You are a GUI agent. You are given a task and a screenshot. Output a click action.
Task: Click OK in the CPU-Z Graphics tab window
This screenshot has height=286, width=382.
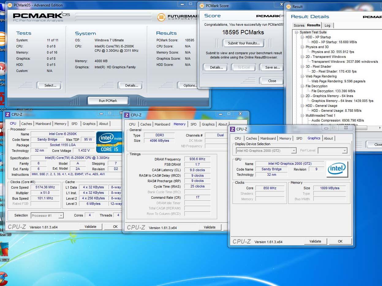[340, 241]
